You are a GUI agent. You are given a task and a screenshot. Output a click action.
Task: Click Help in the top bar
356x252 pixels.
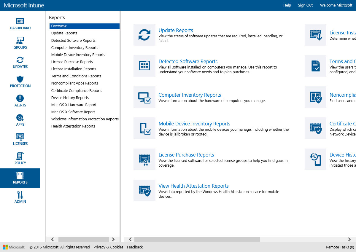click(287, 5)
